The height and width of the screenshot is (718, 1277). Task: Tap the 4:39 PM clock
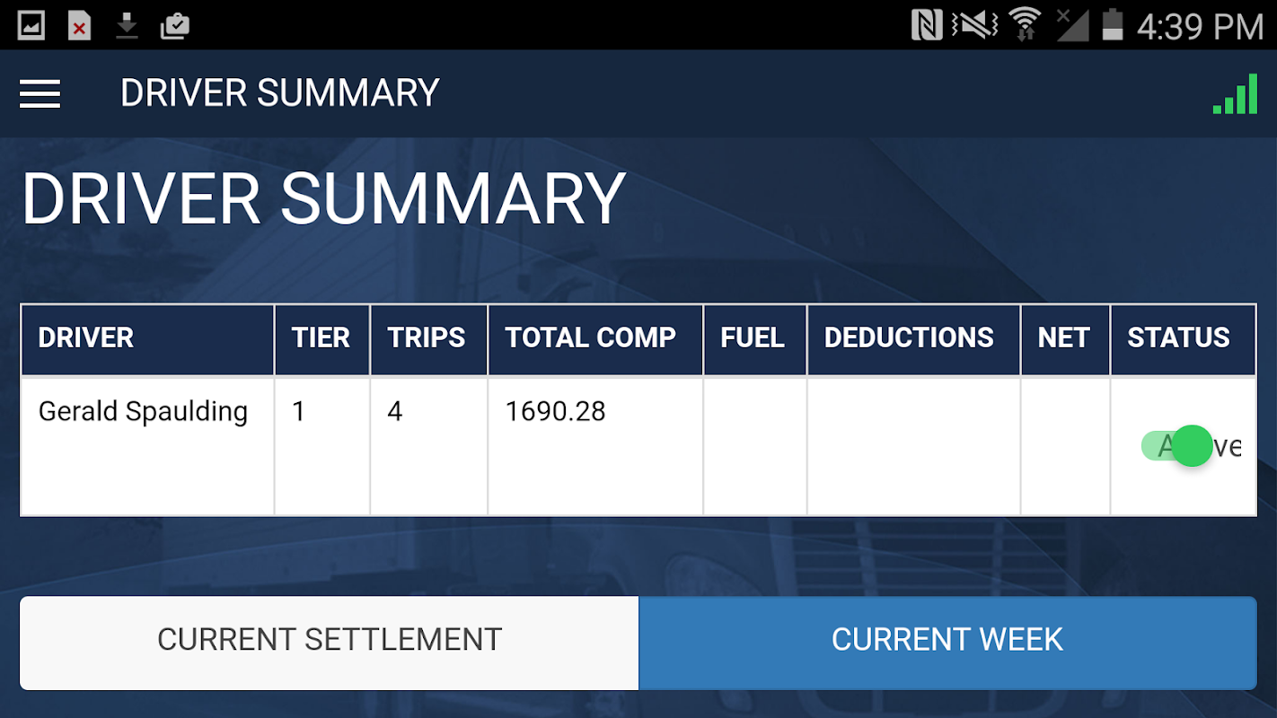1200,27
